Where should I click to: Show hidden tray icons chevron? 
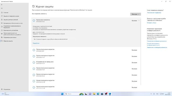151,94
